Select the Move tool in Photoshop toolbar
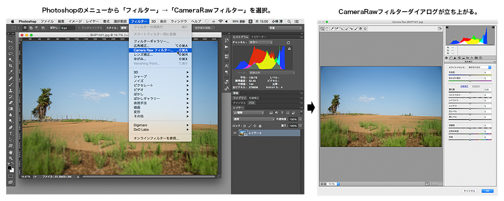 click(x=10, y=41)
